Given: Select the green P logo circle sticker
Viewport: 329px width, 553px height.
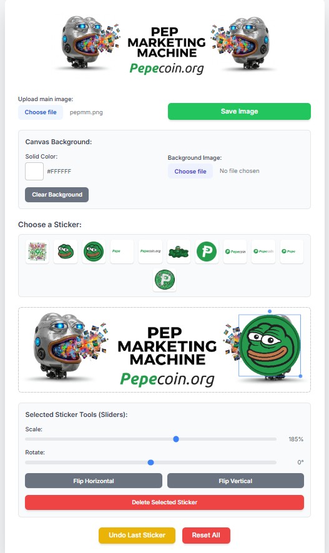Looking at the screenshot, I should click(207, 252).
